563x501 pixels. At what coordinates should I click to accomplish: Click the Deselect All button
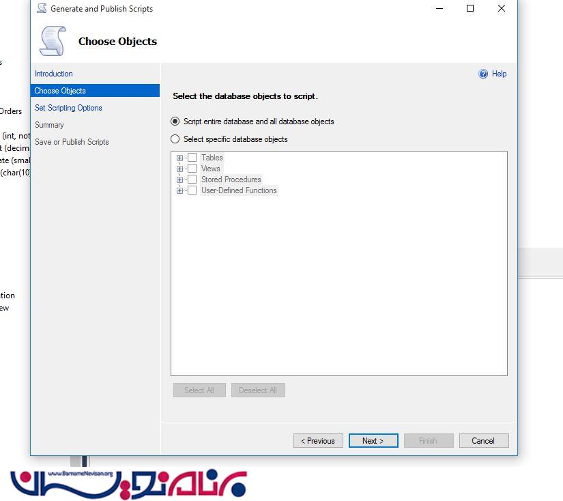click(258, 390)
